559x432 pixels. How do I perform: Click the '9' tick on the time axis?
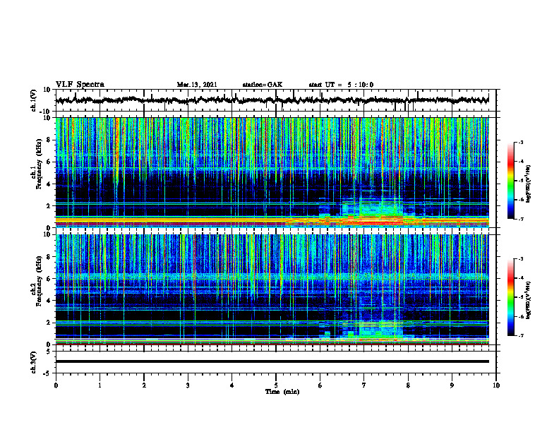[x=452, y=385]
